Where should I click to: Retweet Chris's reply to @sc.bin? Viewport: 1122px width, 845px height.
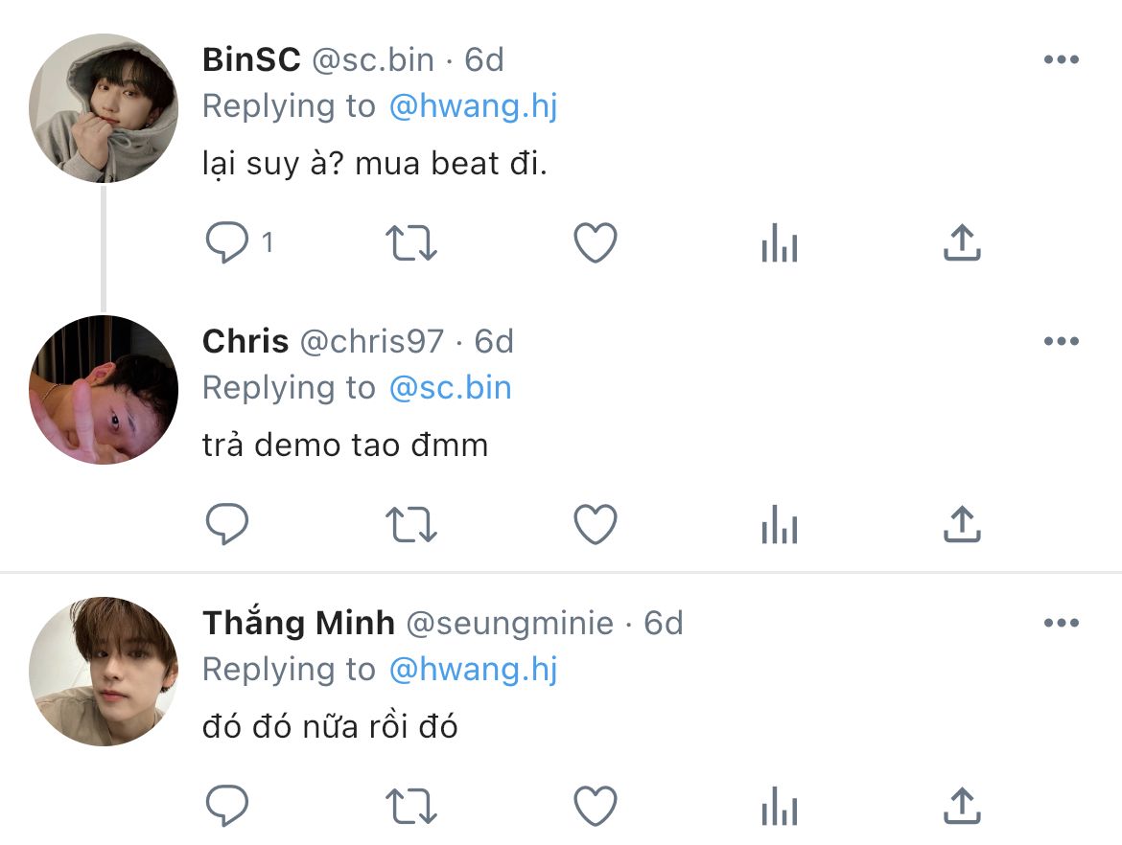[x=410, y=524]
